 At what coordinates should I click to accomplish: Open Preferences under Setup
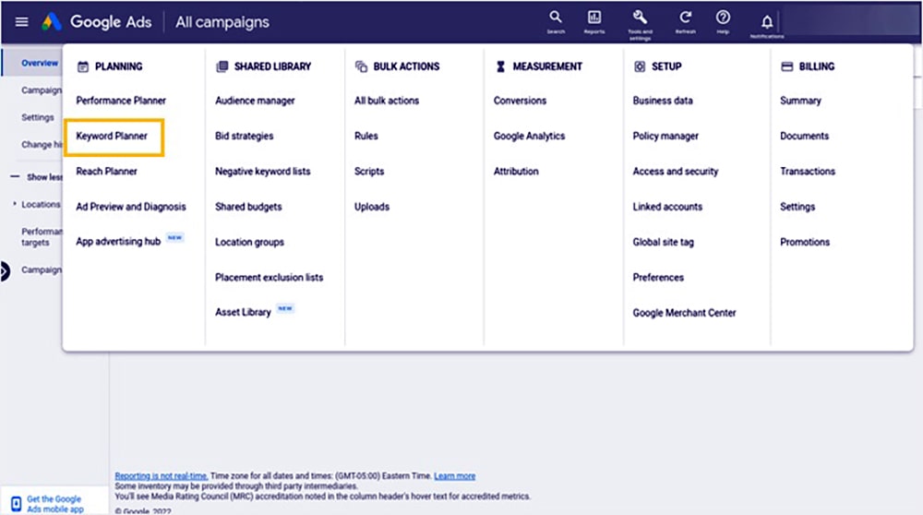point(658,277)
